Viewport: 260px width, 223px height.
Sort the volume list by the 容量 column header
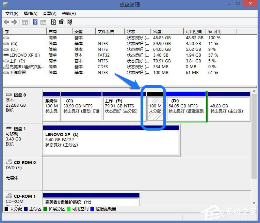tap(157, 31)
